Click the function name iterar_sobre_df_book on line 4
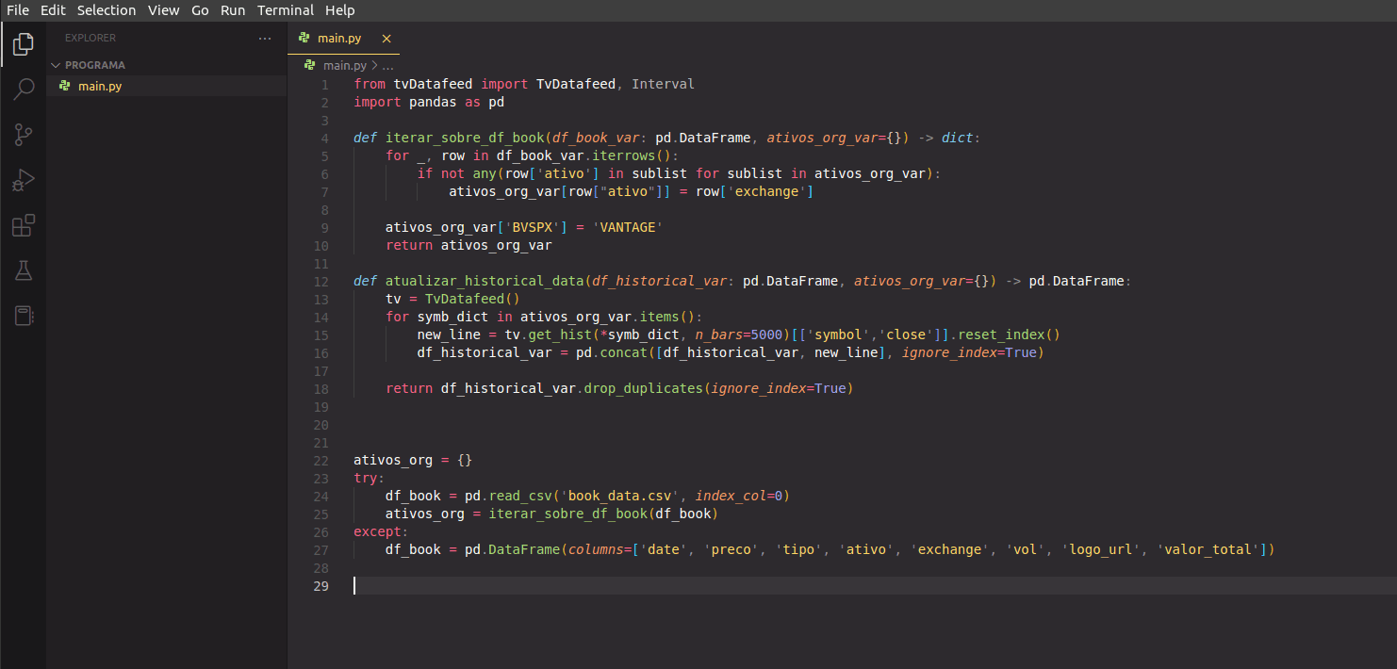The height and width of the screenshot is (669, 1397). pos(464,138)
